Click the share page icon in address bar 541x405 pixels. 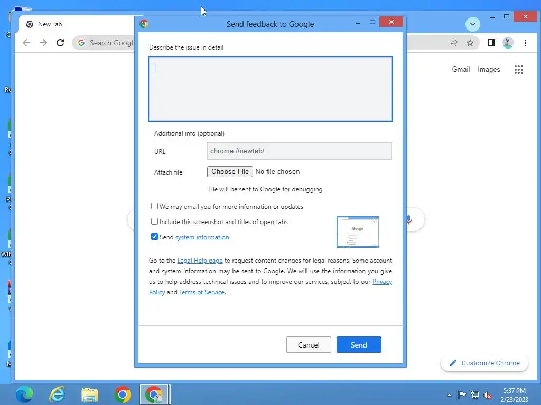(453, 43)
